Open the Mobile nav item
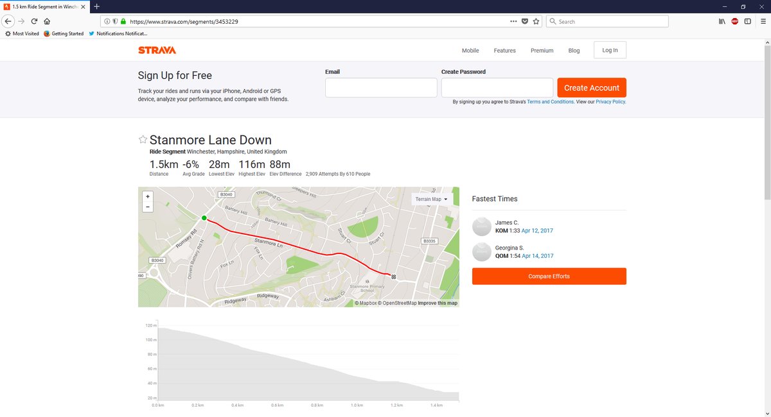 coord(470,51)
